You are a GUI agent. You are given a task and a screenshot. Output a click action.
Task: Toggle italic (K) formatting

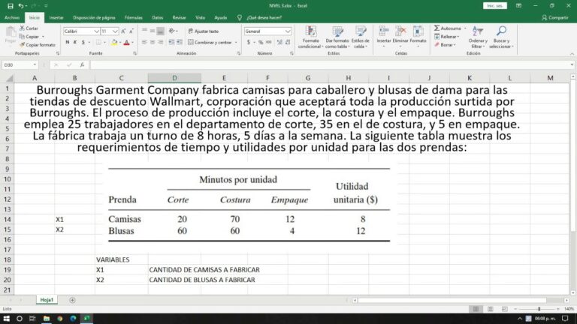click(x=76, y=42)
